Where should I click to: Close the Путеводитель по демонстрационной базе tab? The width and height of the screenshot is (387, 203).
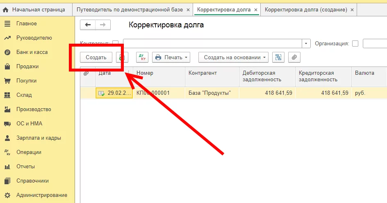click(x=188, y=9)
